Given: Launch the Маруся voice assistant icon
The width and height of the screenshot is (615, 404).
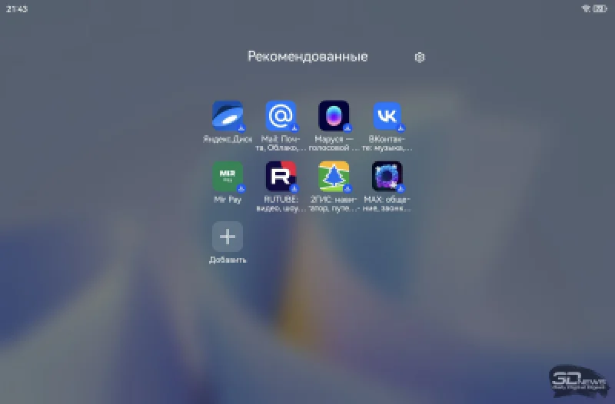Looking at the screenshot, I should coord(334,116).
